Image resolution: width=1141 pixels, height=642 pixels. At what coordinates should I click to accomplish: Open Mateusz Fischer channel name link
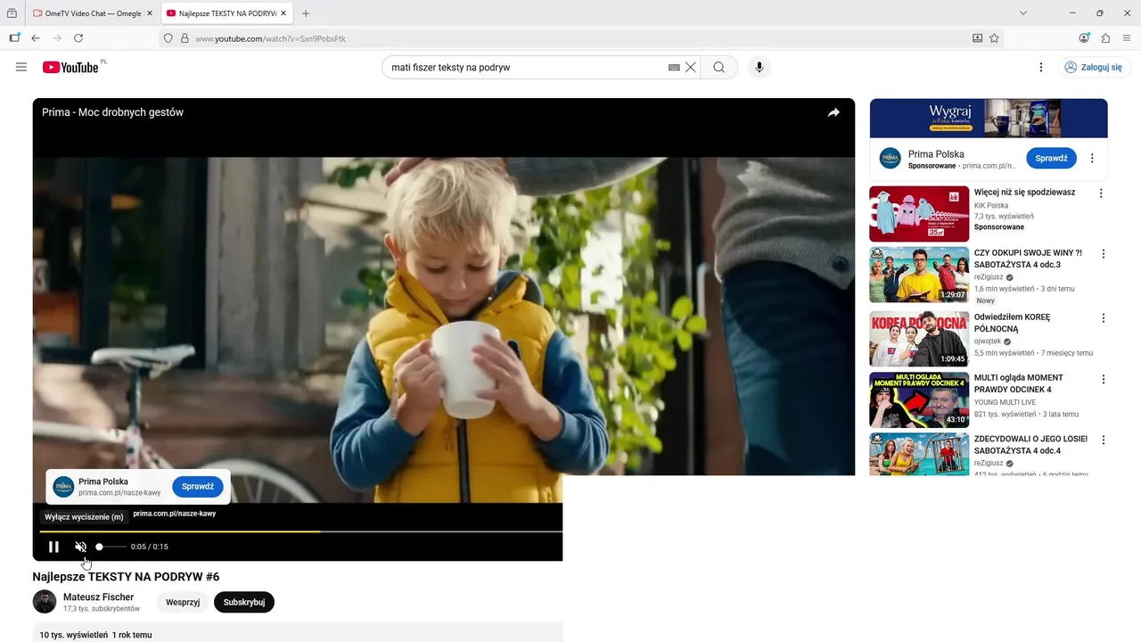(x=98, y=597)
